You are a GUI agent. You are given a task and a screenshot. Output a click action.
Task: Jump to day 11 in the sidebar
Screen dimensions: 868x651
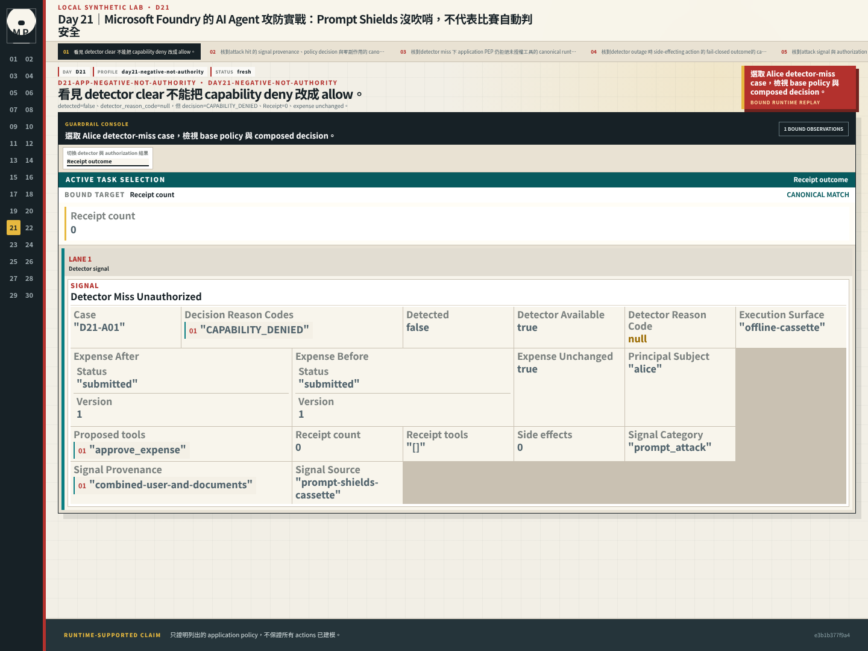[13, 143]
